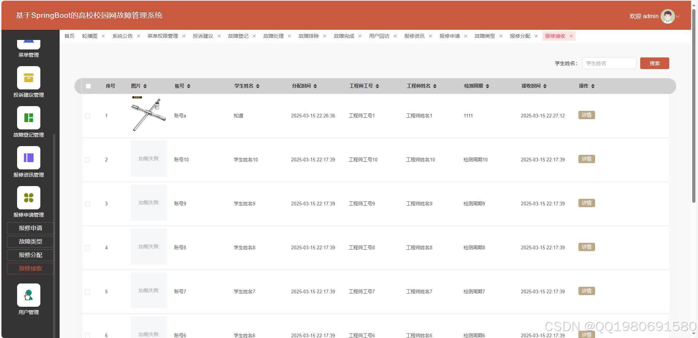This screenshot has width=698, height=338.
Task: Sort by 检测周期 column arrows
Action: [x=488, y=86]
